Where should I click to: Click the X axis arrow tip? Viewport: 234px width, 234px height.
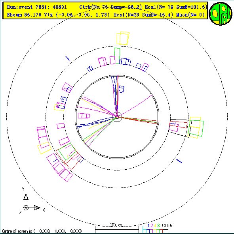click(37, 208)
